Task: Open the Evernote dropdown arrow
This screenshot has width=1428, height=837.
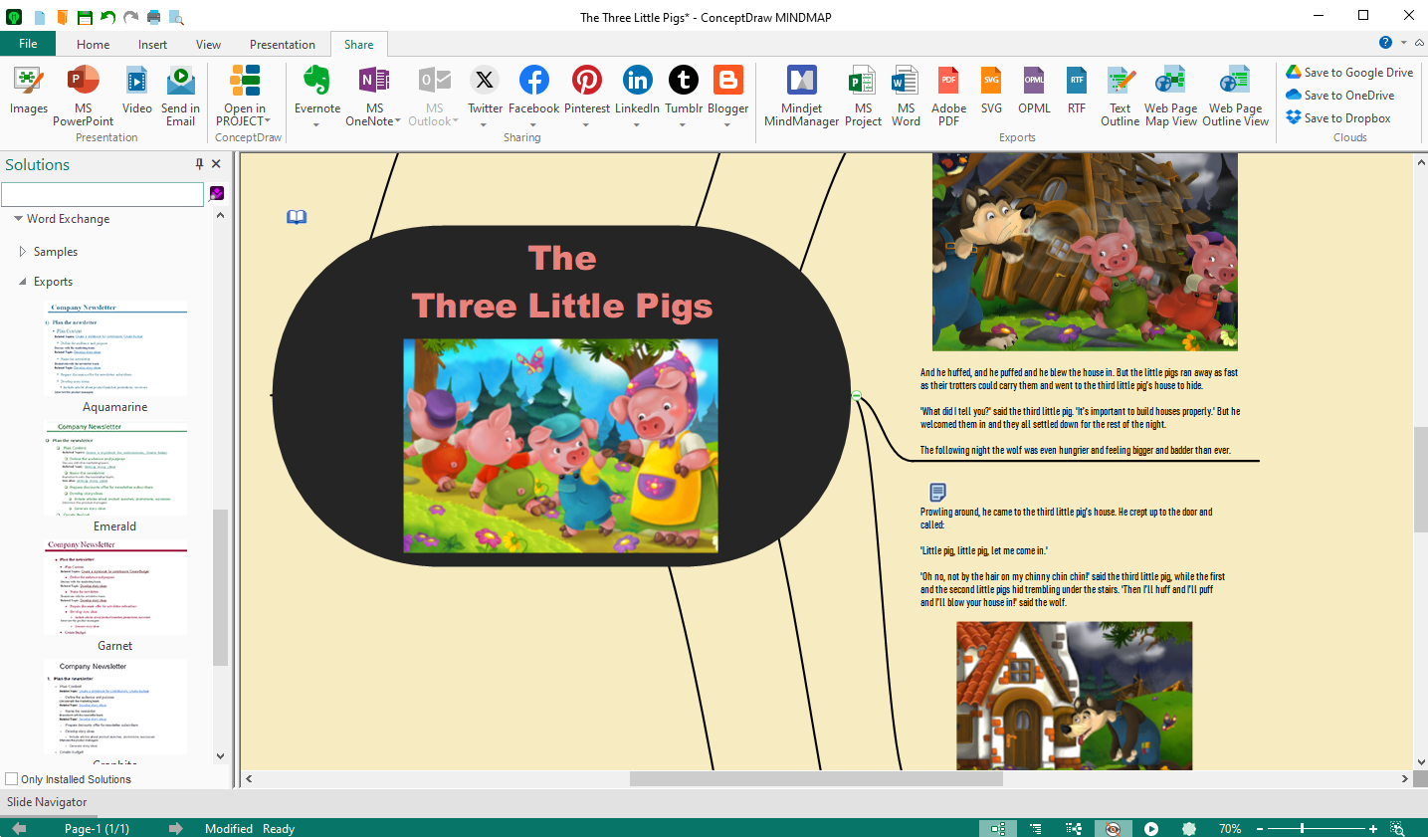Action: [316, 125]
